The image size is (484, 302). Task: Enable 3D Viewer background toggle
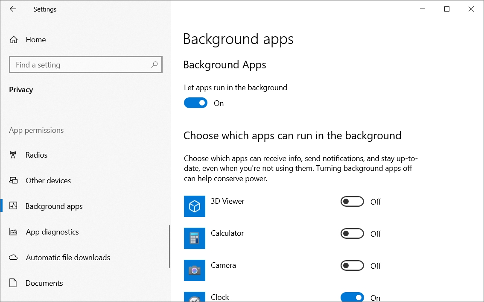[352, 202]
